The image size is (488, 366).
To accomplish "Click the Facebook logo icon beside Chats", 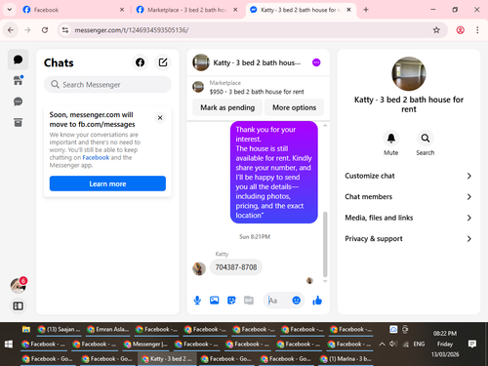I will [140, 62].
